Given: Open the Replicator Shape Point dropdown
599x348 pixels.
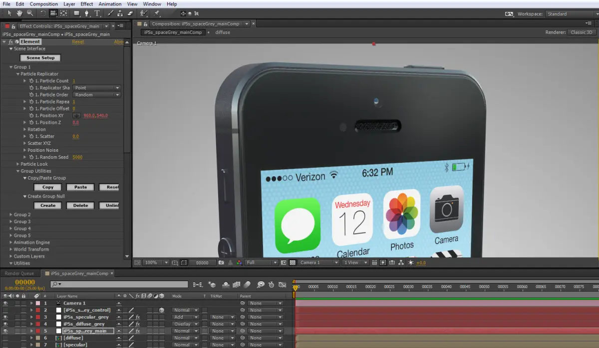Looking at the screenshot, I should [x=97, y=88].
